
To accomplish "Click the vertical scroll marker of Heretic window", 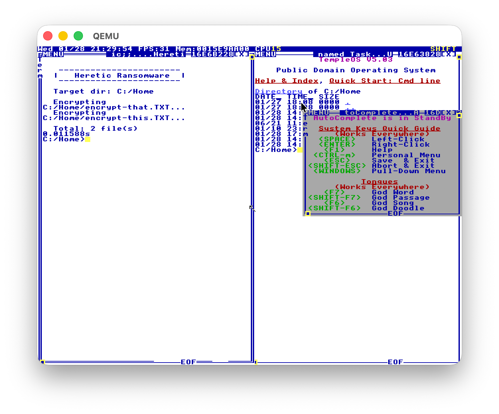I will (252, 57).
